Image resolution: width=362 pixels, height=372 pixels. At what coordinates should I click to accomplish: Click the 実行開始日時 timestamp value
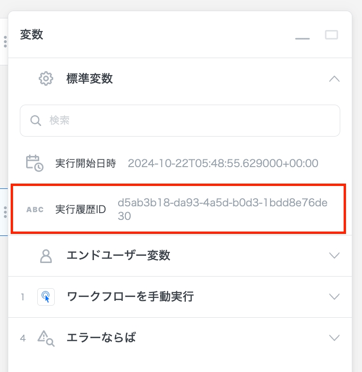[223, 163]
